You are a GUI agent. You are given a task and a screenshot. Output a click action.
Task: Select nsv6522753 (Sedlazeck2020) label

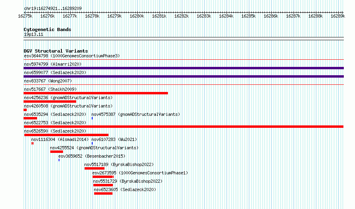pos(55,123)
